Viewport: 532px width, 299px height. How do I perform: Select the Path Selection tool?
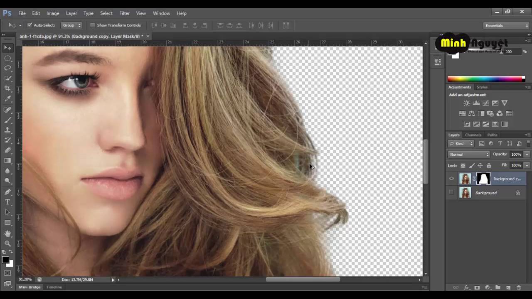click(x=7, y=212)
